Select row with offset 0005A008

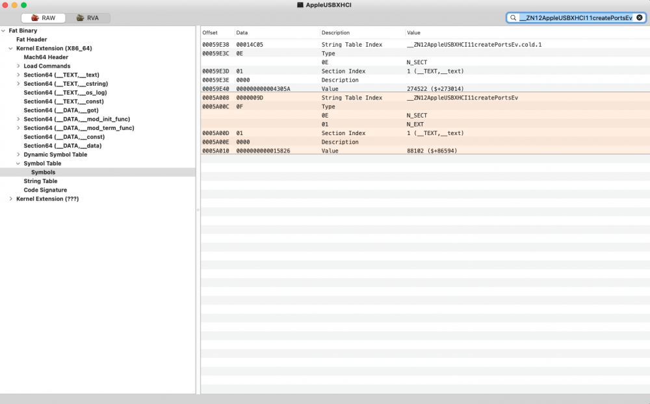click(425, 98)
